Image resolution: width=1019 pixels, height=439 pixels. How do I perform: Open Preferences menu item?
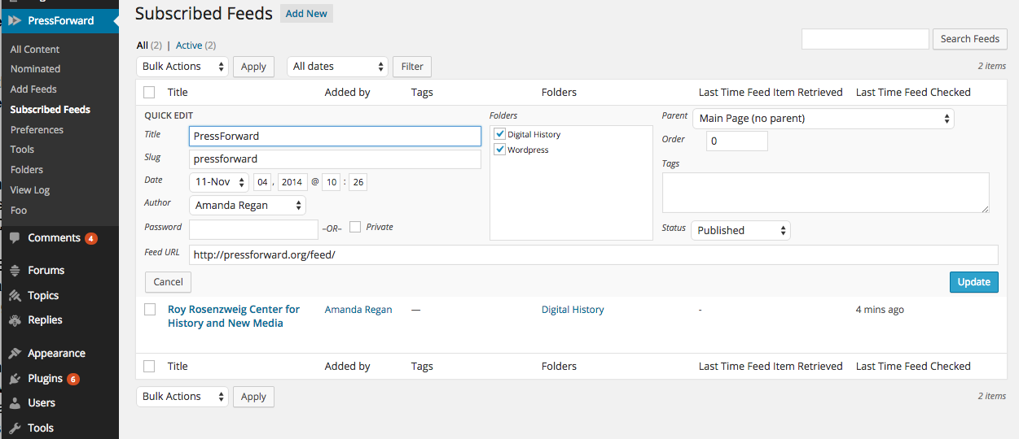[x=37, y=129]
